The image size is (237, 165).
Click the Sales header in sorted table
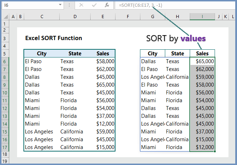(202, 54)
